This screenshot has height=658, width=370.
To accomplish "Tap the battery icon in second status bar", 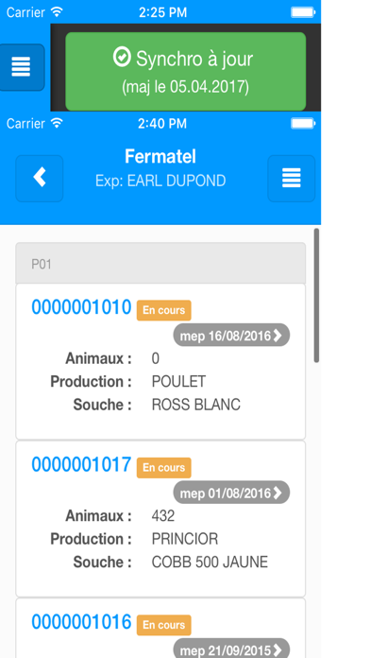I will [303, 123].
